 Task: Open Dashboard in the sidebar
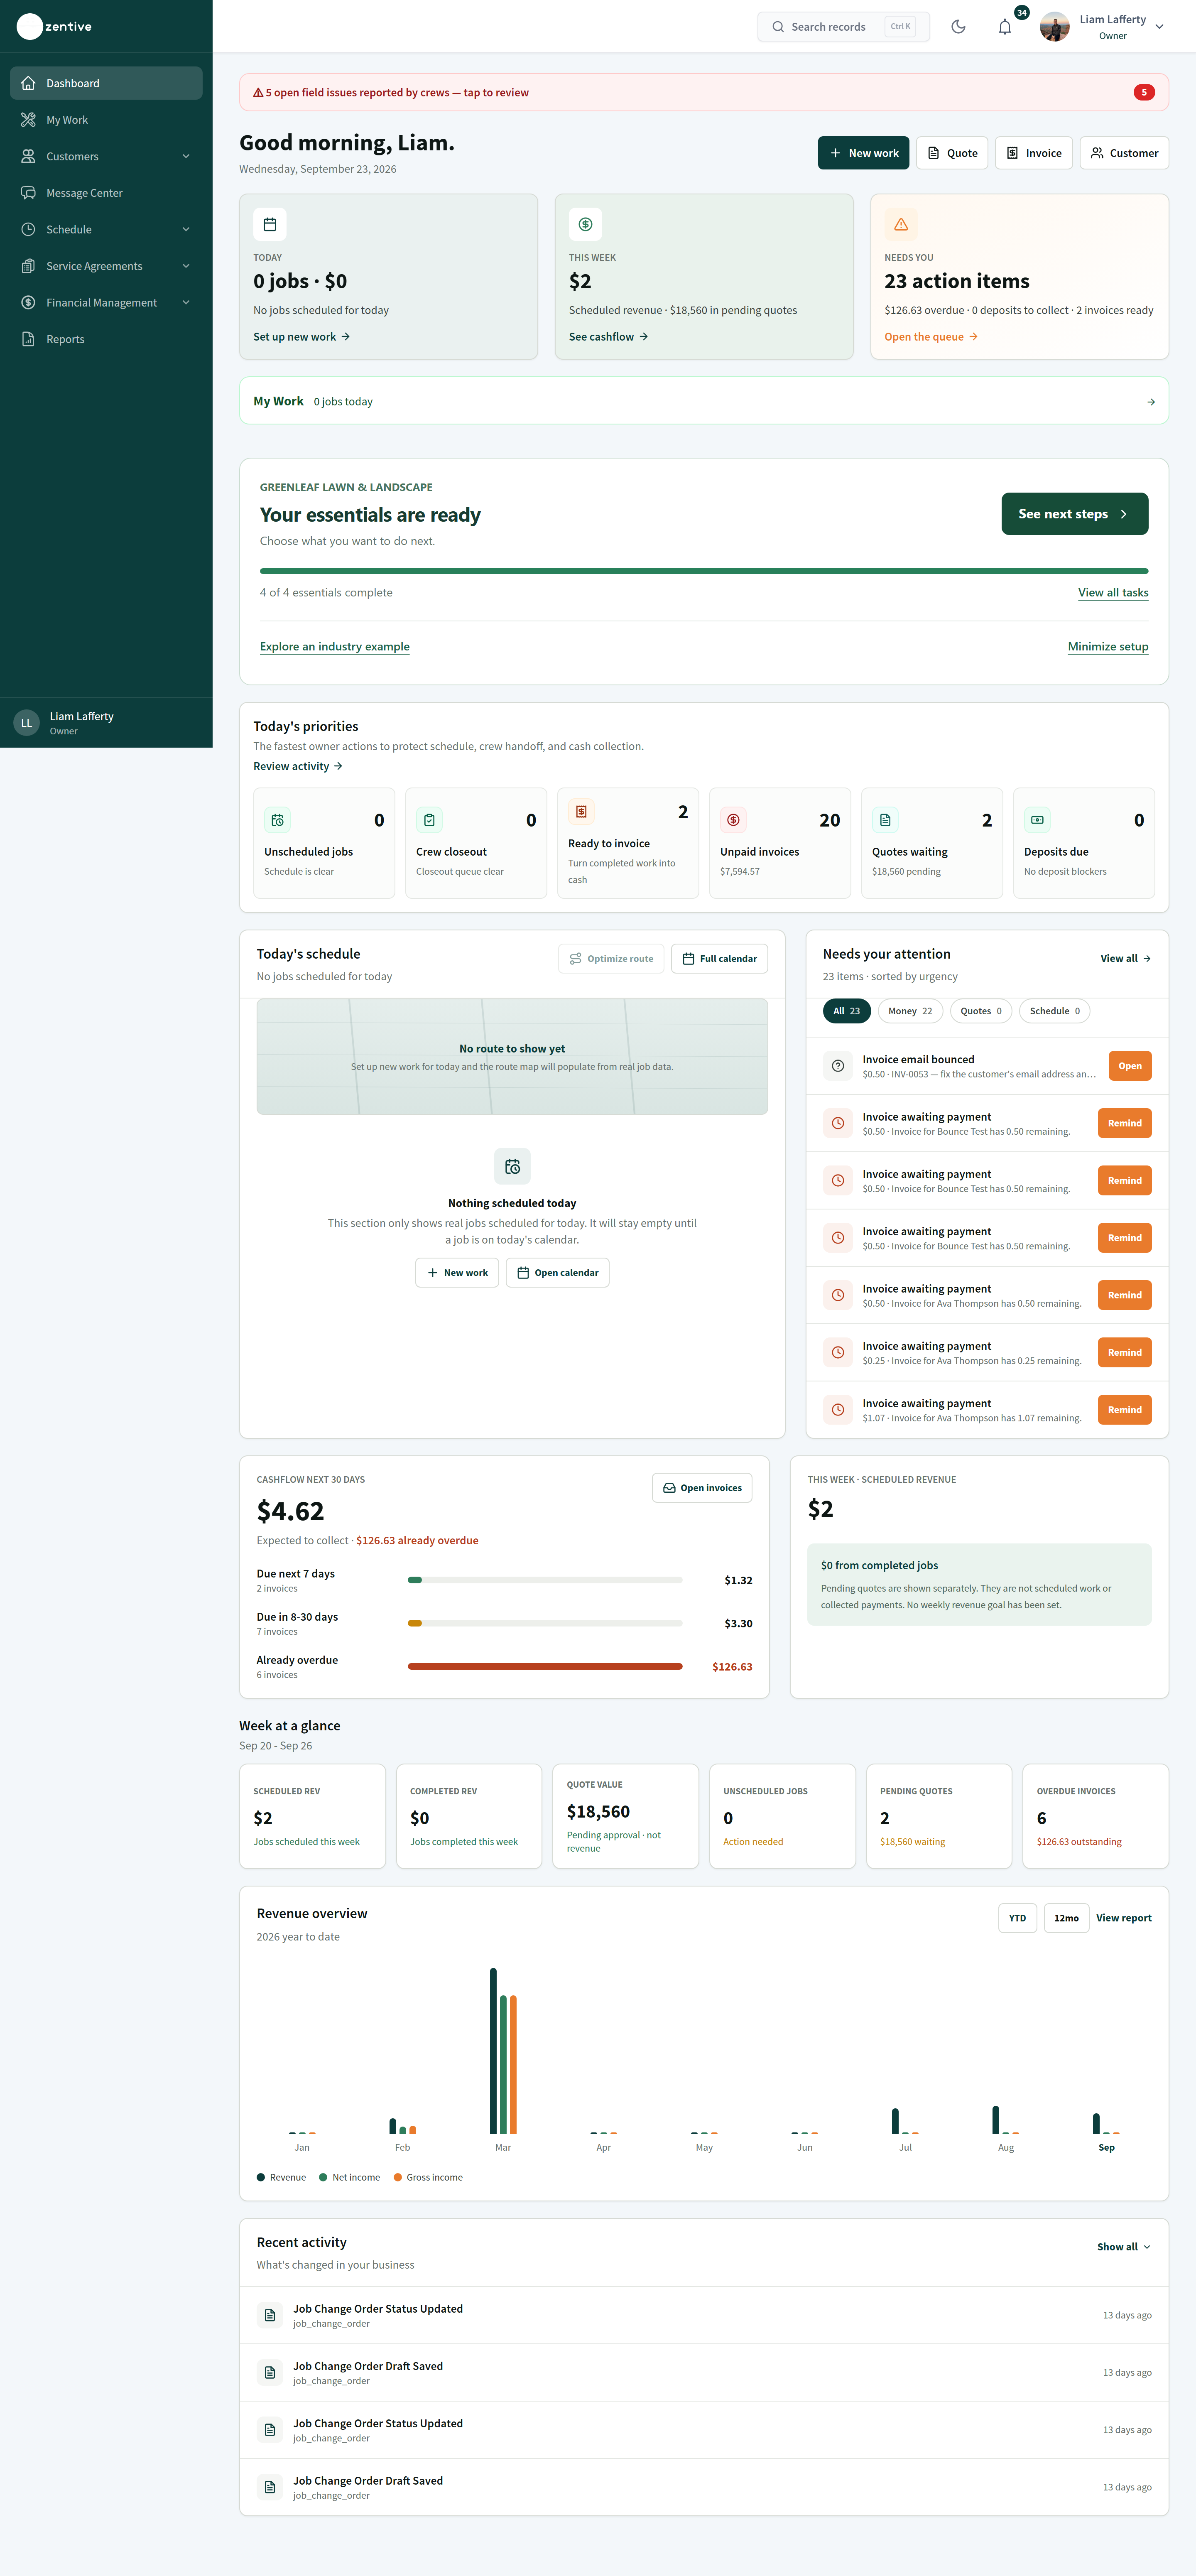coord(106,83)
